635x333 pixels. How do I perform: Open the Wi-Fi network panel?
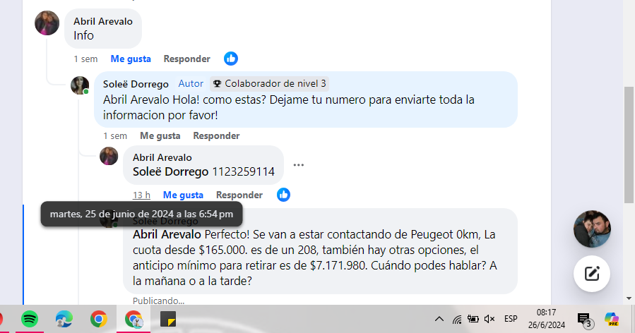coord(457,320)
